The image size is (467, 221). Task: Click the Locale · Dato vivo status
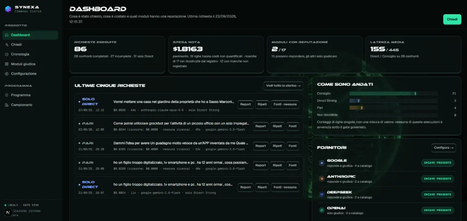[x=22, y=205]
